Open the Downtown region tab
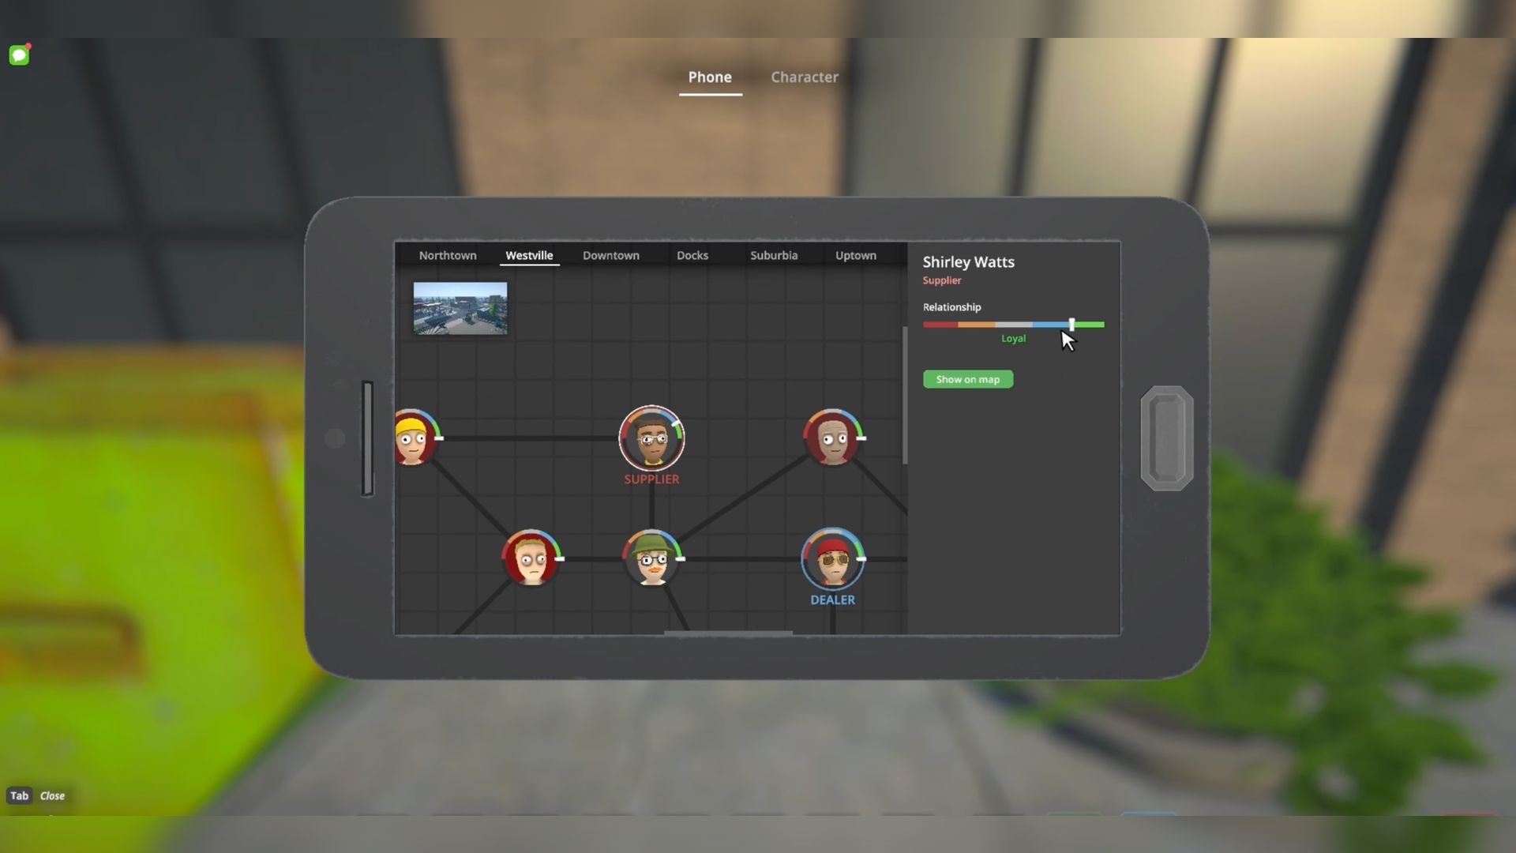The height and width of the screenshot is (853, 1516). [x=610, y=256]
